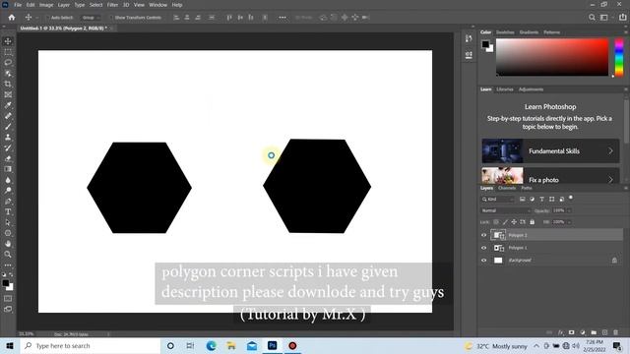
Task: Toggle the Lock All padlock in Layers
Action: coord(532,222)
